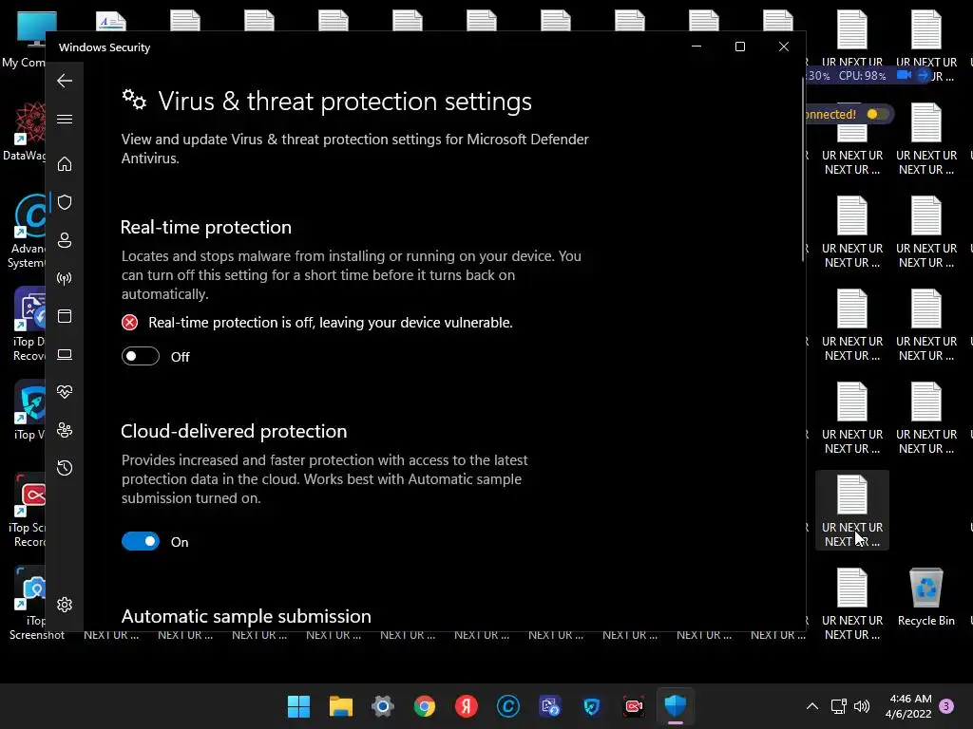The height and width of the screenshot is (729, 973).
Task: Open Advanced SystemCare taskbar icon
Action: click(x=508, y=706)
